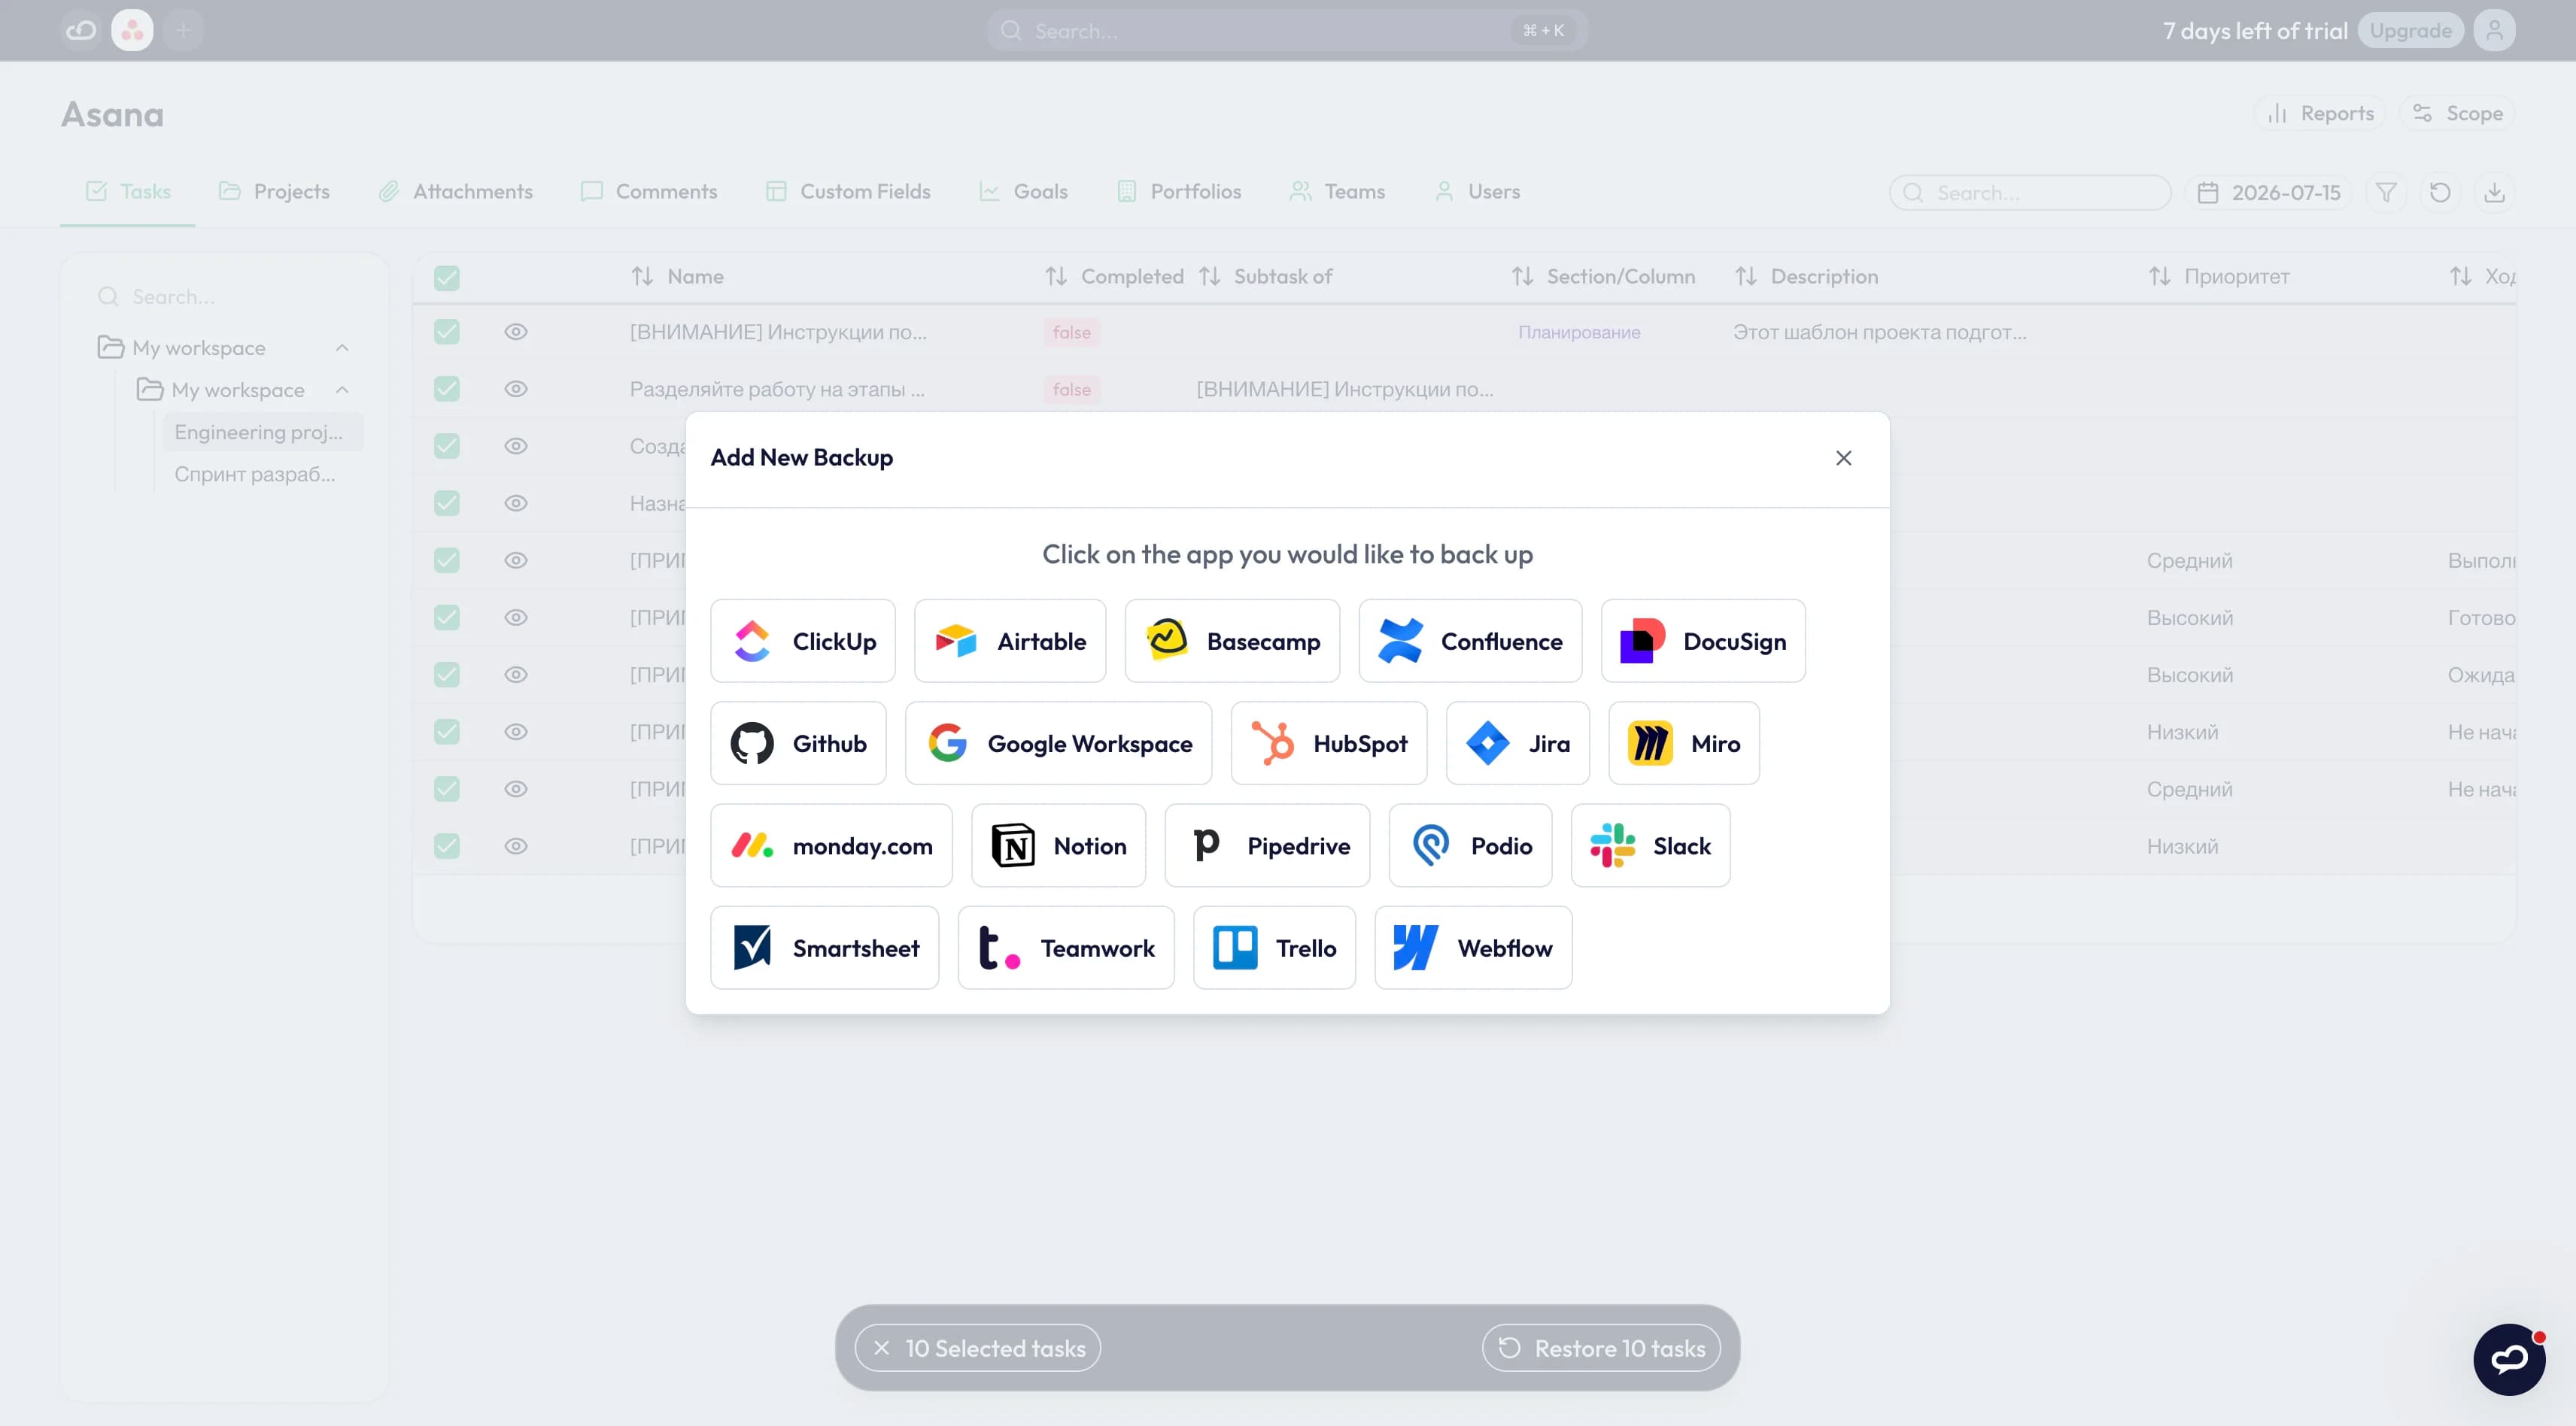Click Restore 10 tasks
Image resolution: width=2576 pixels, height=1426 pixels.
[1601, 1348]
